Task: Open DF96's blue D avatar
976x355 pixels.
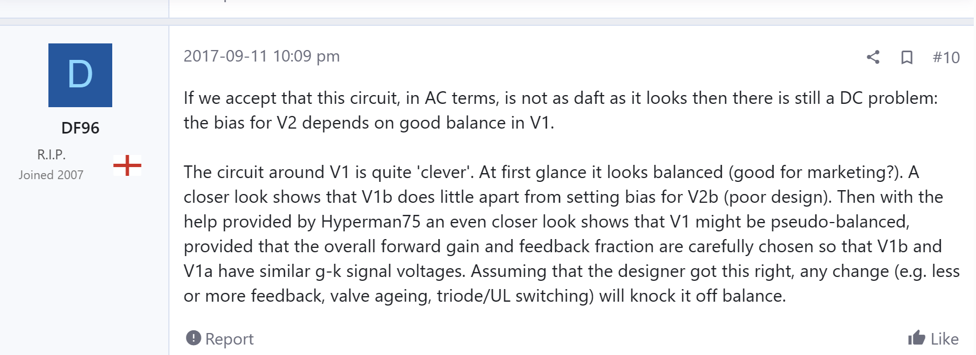Action: 80,75
